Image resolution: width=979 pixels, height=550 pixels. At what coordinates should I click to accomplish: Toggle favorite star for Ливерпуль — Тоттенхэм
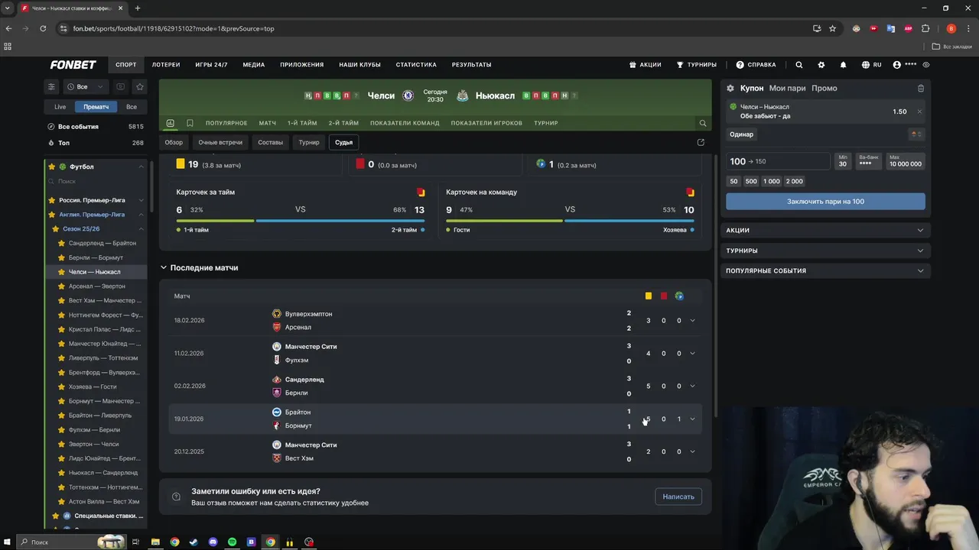[x=62, y=358]
